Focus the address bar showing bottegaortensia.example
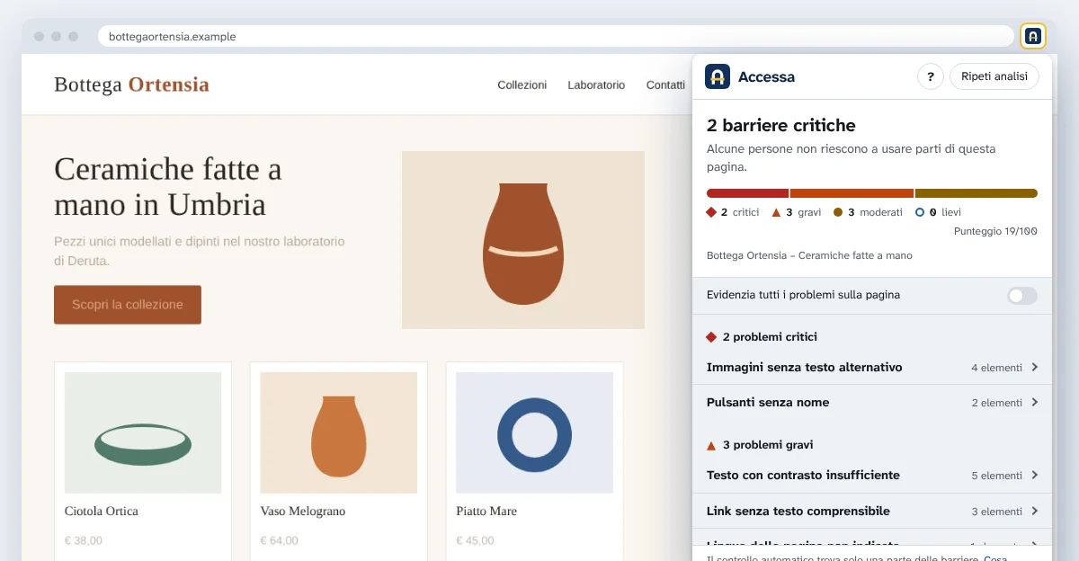The height and width of the screenshot is (561, 1079). pyautogui.click(x=556, y=36)
